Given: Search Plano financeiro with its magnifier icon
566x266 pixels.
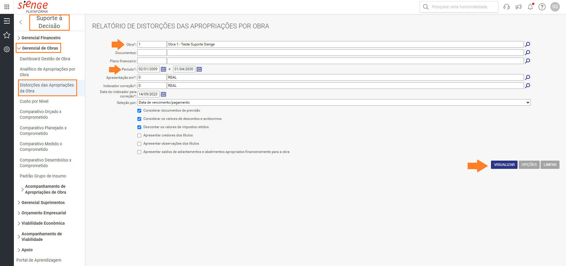Looking at the screenshot, I should point(528,61).
